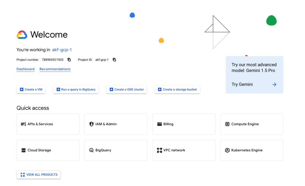This screenshot has height=186, width=305.
Task: Click the plus icon on Create a VM
Action: tap(21, 89)
